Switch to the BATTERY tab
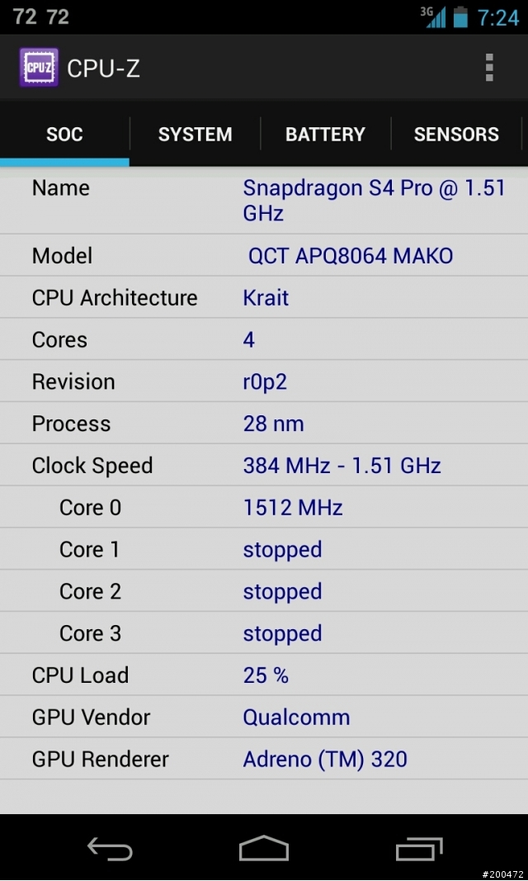This screenshot has width=528, height=881. click(x=325, y=134)
